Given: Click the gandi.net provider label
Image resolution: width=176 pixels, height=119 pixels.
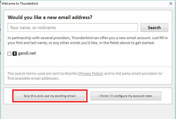Looking at the screenshot, I should pyautogui.click(x=27, y=53).
